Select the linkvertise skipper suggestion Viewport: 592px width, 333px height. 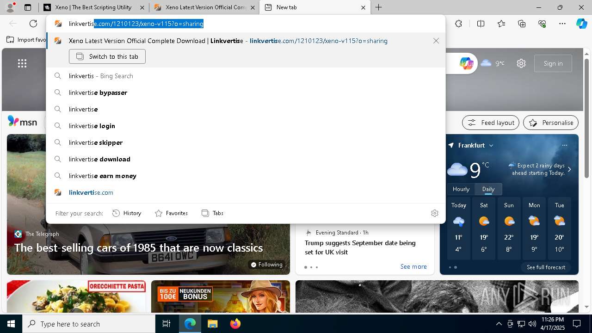click(246, 142)
